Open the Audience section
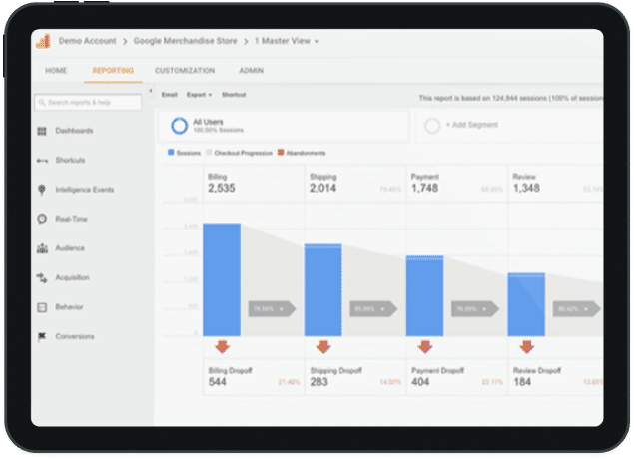 (70, 248)
